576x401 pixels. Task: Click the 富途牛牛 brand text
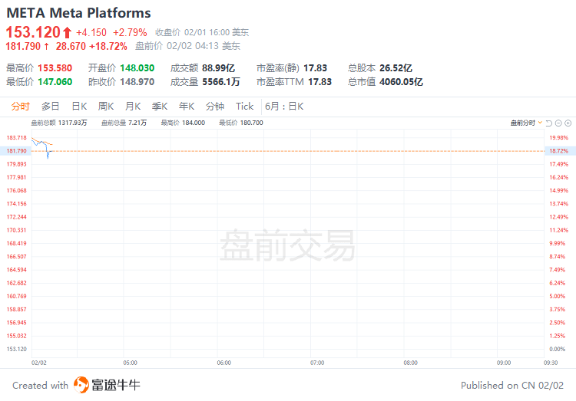point(116,385)
